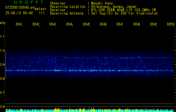Click the 0843 time axis marker
176x112 pixels.
(x=53, y=24)
